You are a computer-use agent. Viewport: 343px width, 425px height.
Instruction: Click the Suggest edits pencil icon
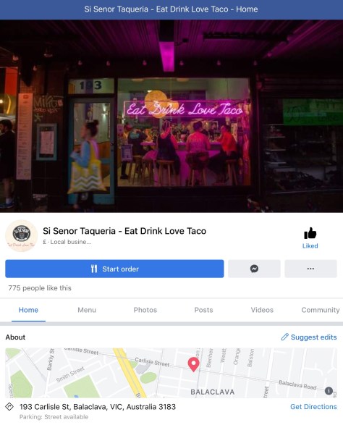(285, 337)
